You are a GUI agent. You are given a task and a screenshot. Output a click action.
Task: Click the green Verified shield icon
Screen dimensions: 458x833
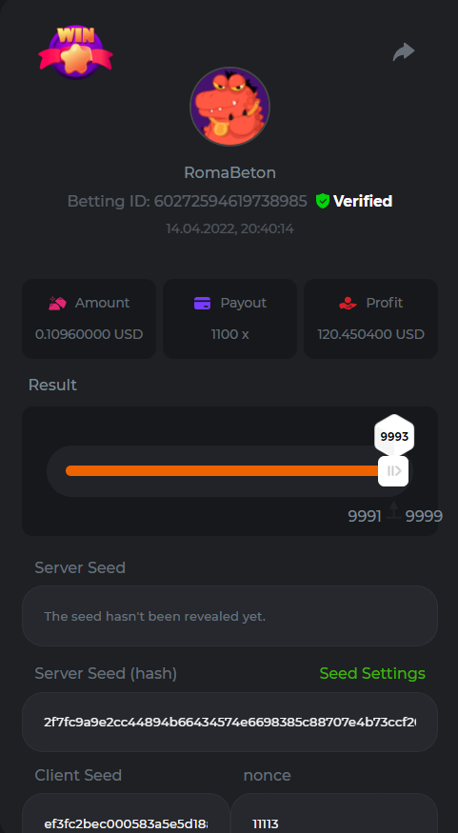[323, 201]
